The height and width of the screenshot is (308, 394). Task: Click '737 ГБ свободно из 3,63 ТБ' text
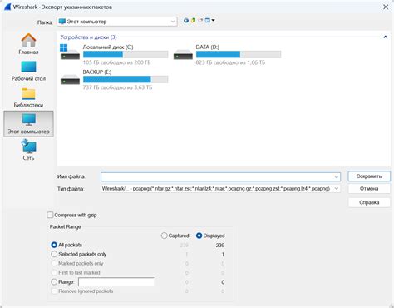117,87
